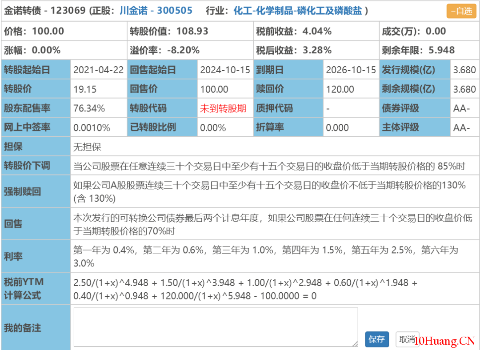Open the 化工-化学制品-磷化工及磷酸盐 industry link
The width and height of the screenshot is (480, 350).
297,11
